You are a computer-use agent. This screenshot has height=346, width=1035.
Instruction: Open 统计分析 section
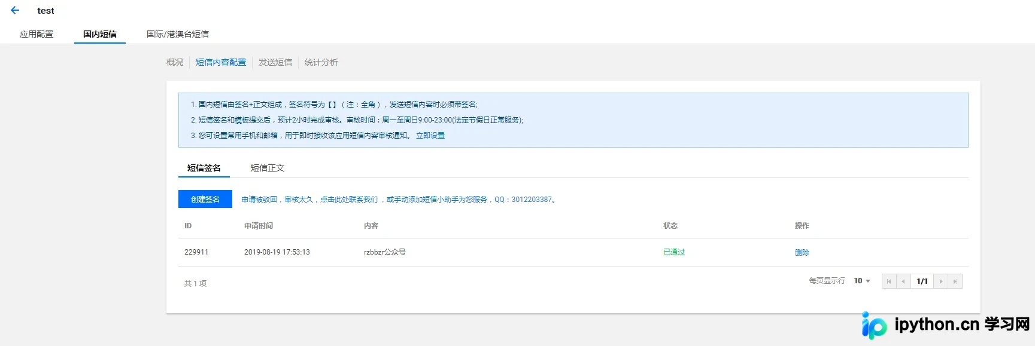321,62
